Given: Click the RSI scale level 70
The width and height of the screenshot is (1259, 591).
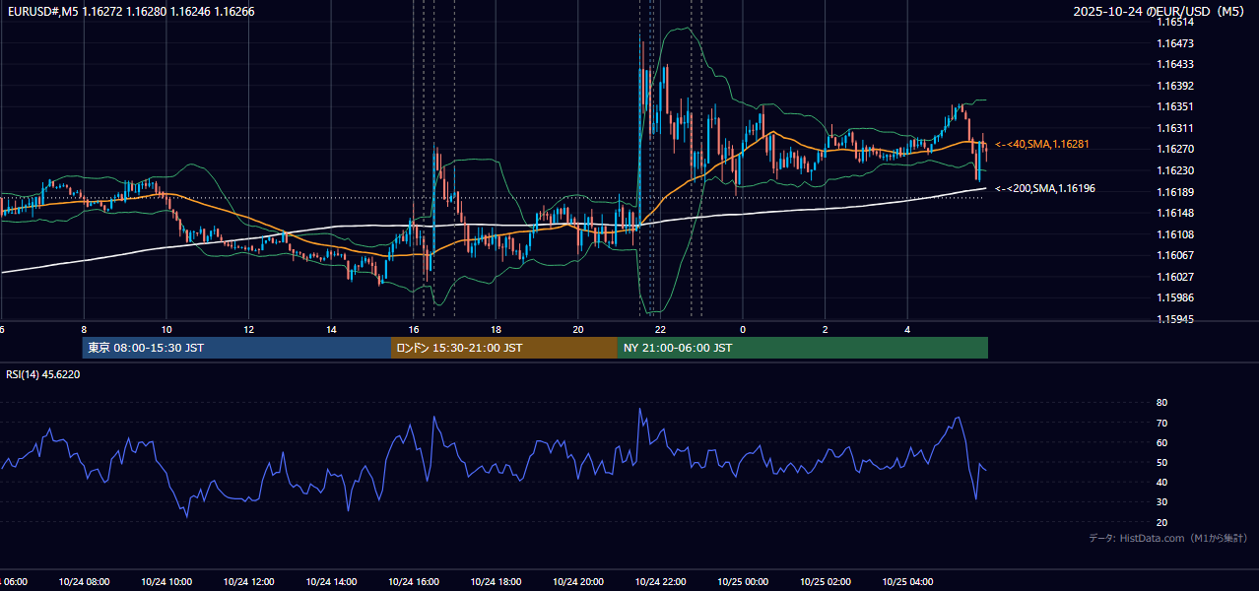Looking at the screenshot, I should (1161, 423).
